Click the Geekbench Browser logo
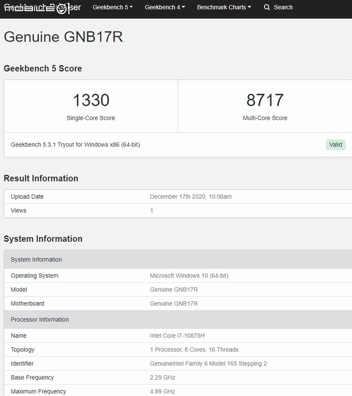352x396 pixels. tap(42, 8)
